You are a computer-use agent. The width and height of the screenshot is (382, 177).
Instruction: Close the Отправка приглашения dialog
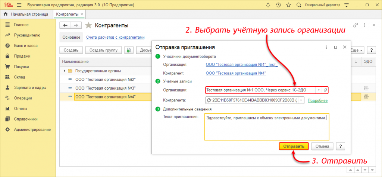(x=344, y=47)
